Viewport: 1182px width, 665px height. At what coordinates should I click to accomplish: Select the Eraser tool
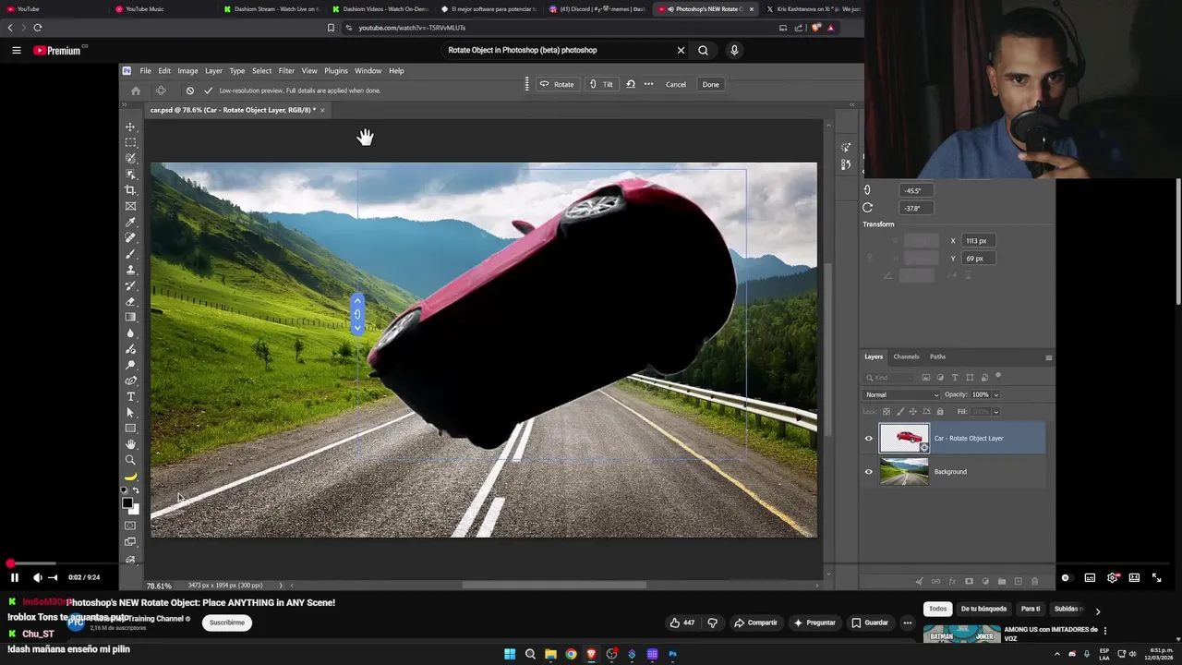[x=130, y=301]
